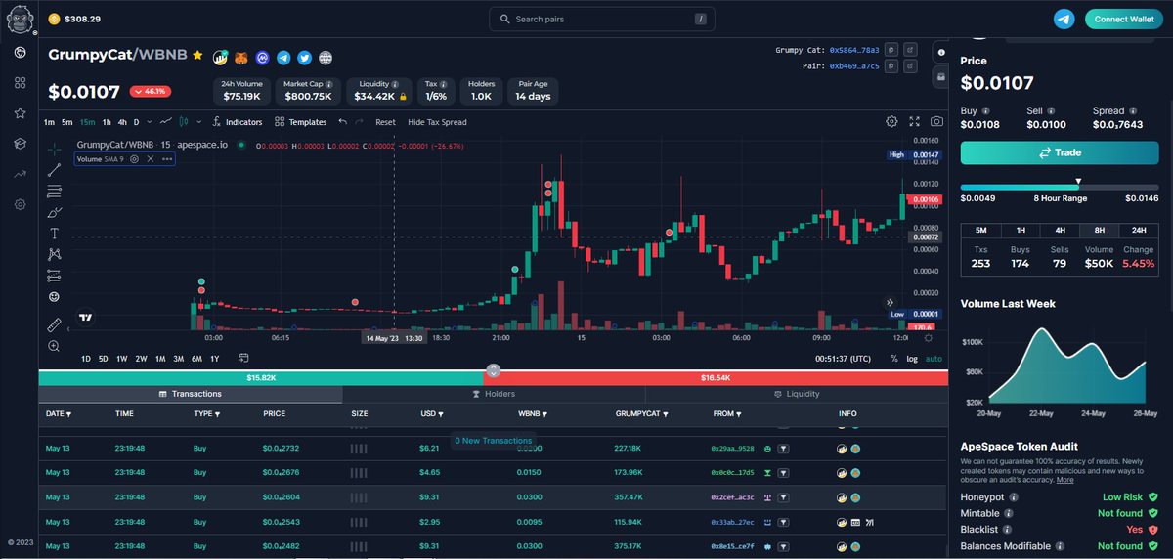Toggle auto scale on chart

934,359
